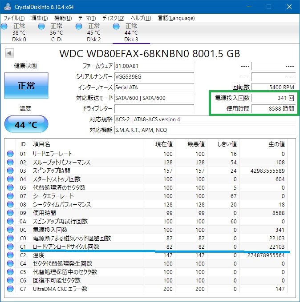This screenshot has height=302, width=300.
Task: Select raw value 42983555589
Action: [x=268, y=171]
